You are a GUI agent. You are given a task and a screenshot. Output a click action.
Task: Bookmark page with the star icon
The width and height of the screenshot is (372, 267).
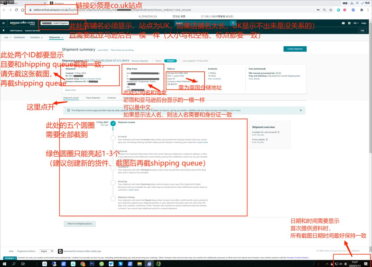coord(331,10)
